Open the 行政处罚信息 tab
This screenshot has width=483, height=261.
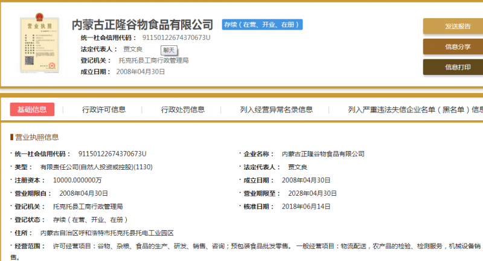coord(183,109)
